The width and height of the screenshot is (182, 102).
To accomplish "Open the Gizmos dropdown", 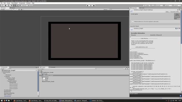I will coord(106,9).
